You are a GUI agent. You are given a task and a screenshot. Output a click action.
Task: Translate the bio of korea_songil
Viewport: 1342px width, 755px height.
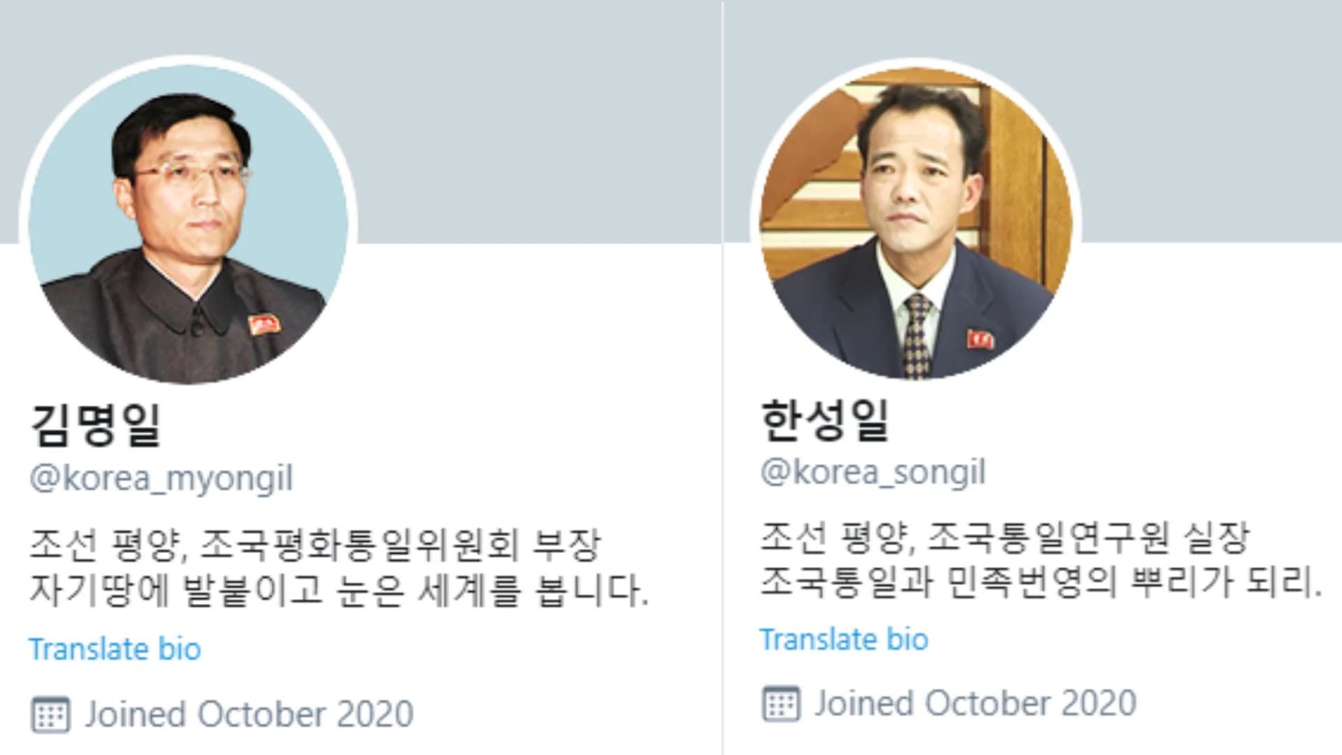click(844, 640)
